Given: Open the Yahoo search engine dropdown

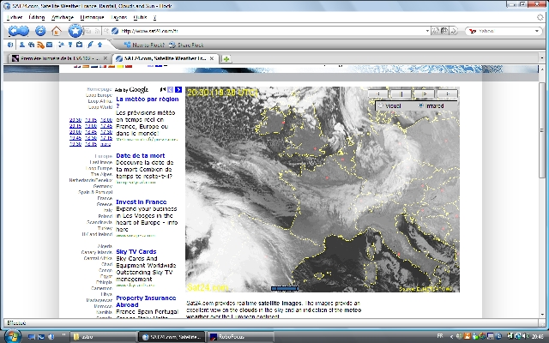Looking at the screenshot, I should pyautogui.click(x=537, y=31).
